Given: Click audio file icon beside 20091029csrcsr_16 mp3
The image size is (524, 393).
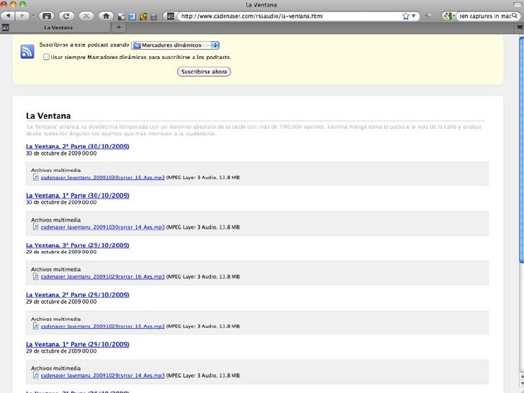Looking at the screenshot, I should (36, 276).
